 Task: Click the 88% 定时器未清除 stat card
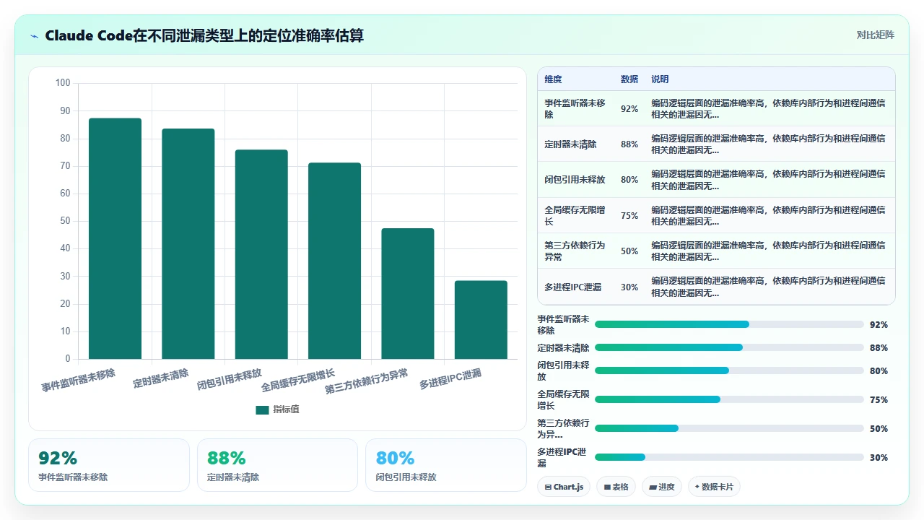277,465
